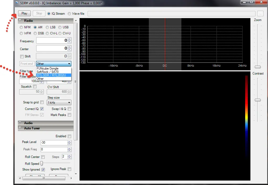Click the Zoom slider handle

[258, 67]
